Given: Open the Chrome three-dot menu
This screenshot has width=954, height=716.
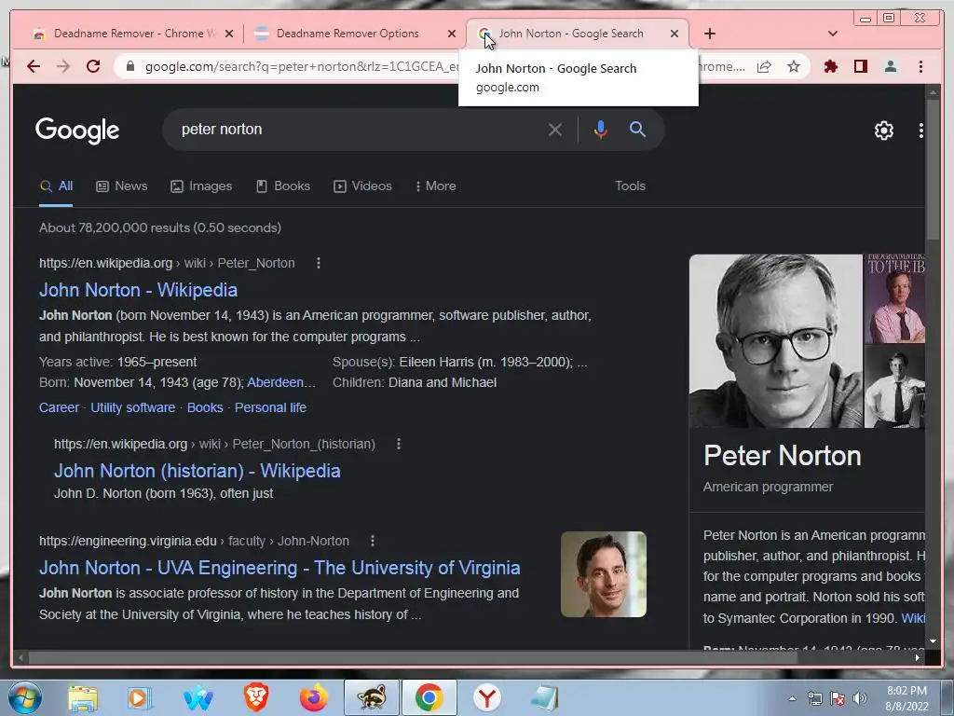Looking at the screenshot, I should pos(920,66).
